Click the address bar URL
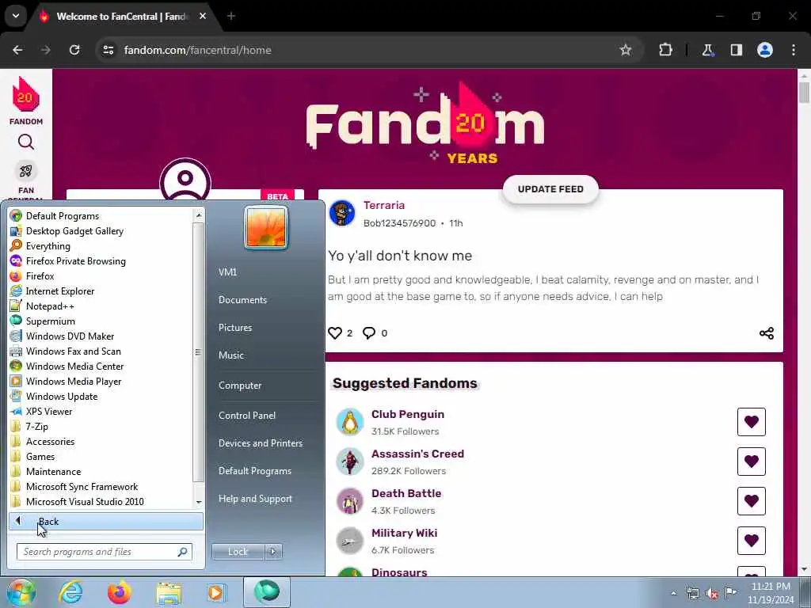The image size is (811, 608). click(x=197, y=50)
